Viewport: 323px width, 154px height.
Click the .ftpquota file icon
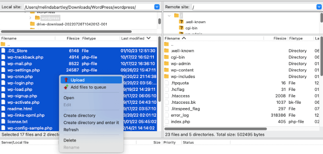[x=167, y=83]
